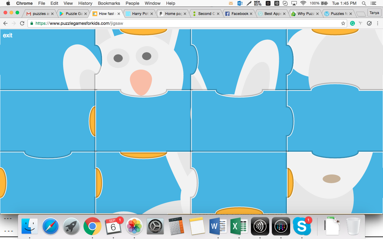Click the MEM 85% memory indicator

point(257,3)
